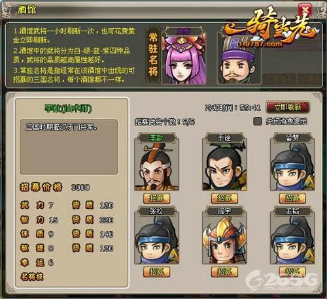Click the 李歆 name tag above the first portrait

pos(156,138)
